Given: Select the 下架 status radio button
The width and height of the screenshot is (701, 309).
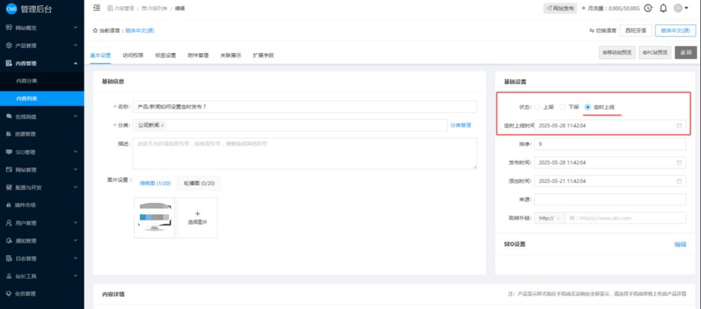Looking at the screenshot, I should (563, 107).
